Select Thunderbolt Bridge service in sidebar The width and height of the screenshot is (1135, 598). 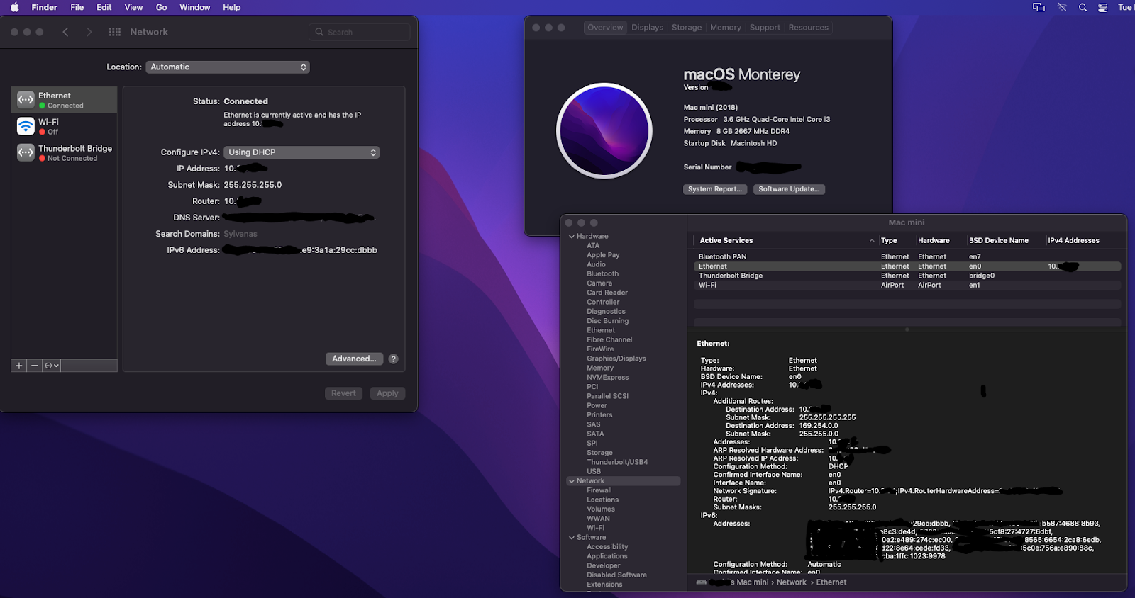[64, 152]
